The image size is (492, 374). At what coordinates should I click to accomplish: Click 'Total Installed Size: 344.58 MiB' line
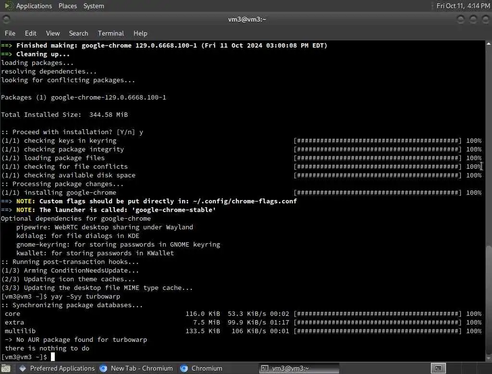(64, 114)
